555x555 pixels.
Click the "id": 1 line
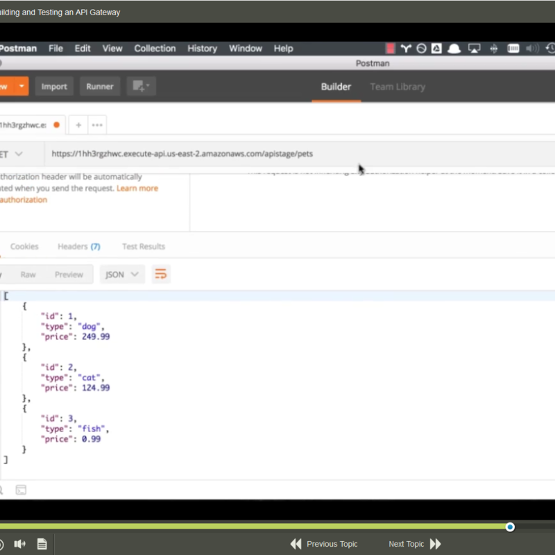click(59, 316)
